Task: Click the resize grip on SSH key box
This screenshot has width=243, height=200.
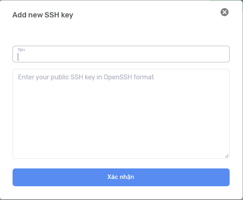Action: 227,156
